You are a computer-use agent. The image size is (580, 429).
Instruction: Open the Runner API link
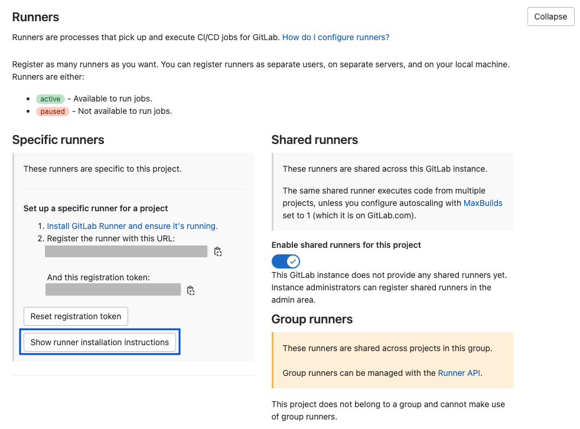tap(459, 373)
